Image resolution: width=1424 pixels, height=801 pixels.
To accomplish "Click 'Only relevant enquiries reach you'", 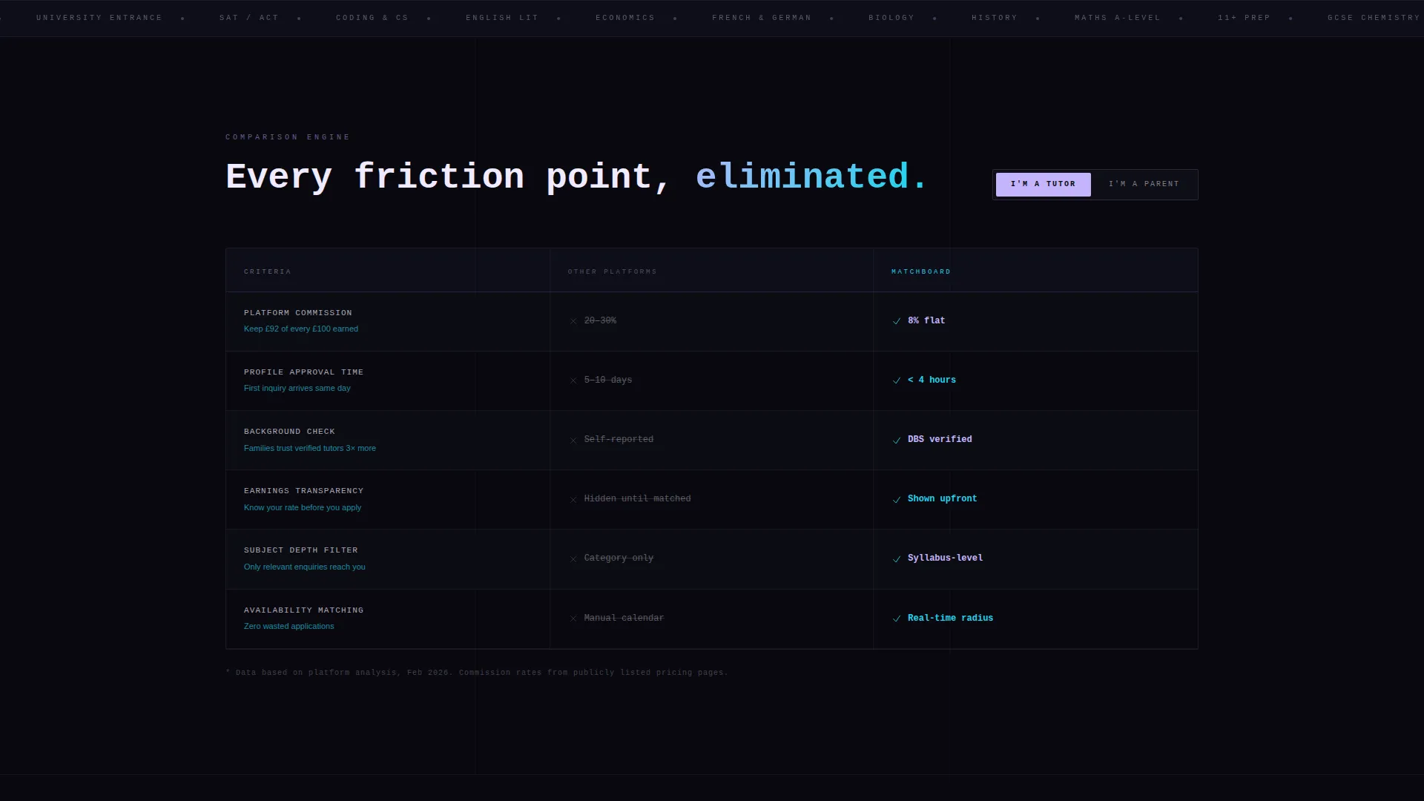I will [x=305, y=567].
